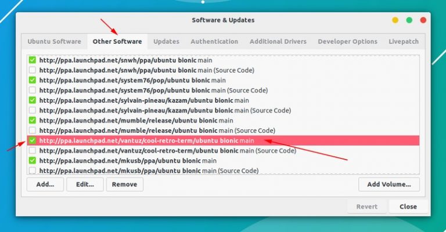Screen dimensions: 446x232
Task: Click the green maximize window button
Action: pos(409,20)
